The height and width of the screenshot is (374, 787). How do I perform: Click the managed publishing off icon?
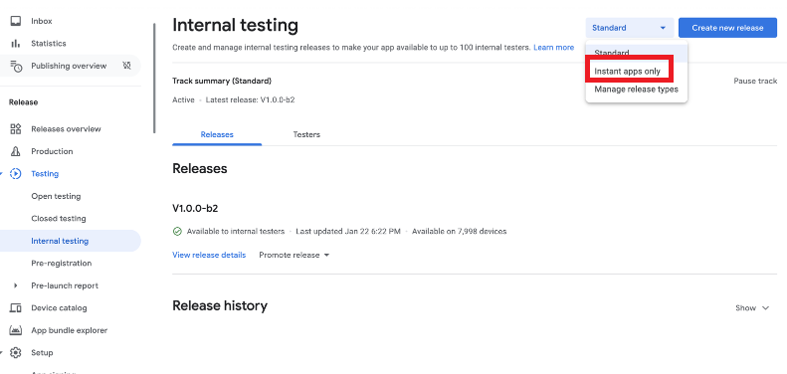click(x=126, y=66)
